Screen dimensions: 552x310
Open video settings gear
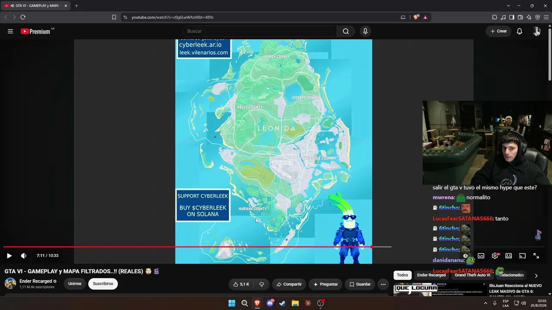[495, 256]
